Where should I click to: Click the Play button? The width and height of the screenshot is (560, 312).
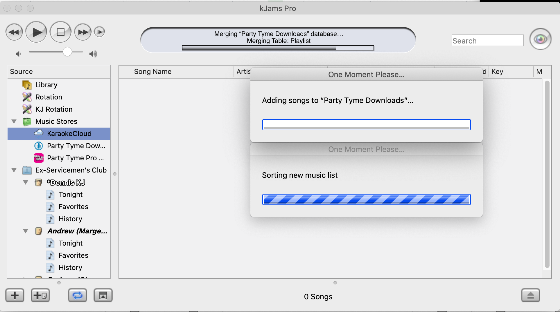click(x=36, y=32)
